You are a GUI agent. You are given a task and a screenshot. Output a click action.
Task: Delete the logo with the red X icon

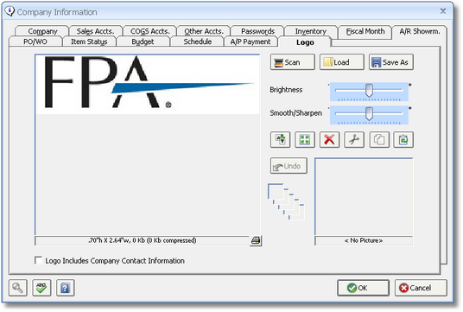[x=329, y=139]
